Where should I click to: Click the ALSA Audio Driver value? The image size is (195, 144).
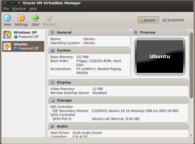(x=87, y=133)
